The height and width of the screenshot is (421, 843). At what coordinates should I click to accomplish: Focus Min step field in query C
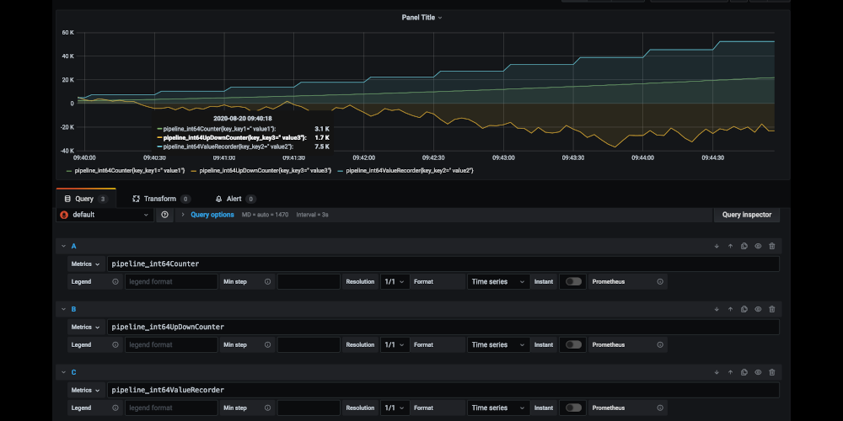(x=309, y=408)
